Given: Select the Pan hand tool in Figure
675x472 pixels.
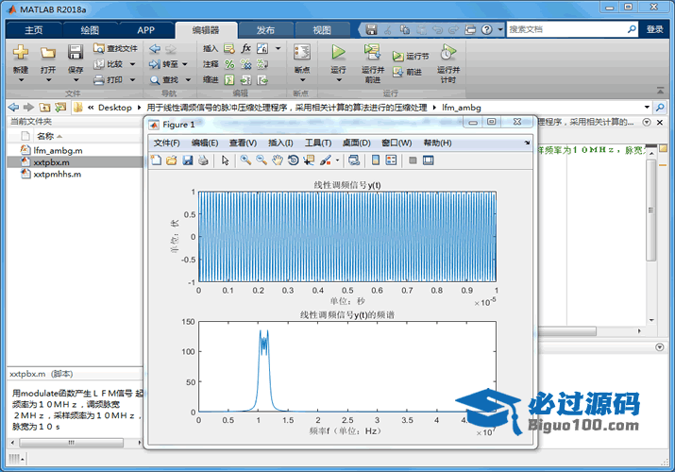Looking at the screenshot, I should click(x=278, y=160).
